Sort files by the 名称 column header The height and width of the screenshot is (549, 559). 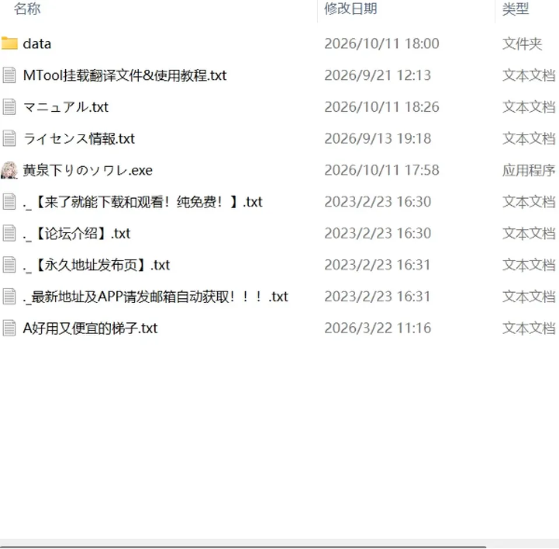(27, 9)
